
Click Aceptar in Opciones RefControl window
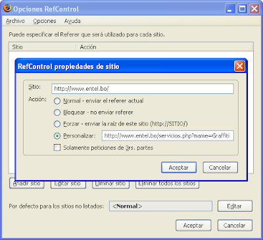coord(193,226)
